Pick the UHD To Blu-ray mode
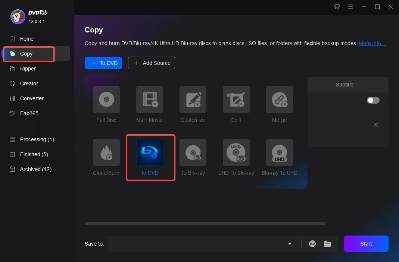This screenshot has width=399, height=262. [236, 158]
